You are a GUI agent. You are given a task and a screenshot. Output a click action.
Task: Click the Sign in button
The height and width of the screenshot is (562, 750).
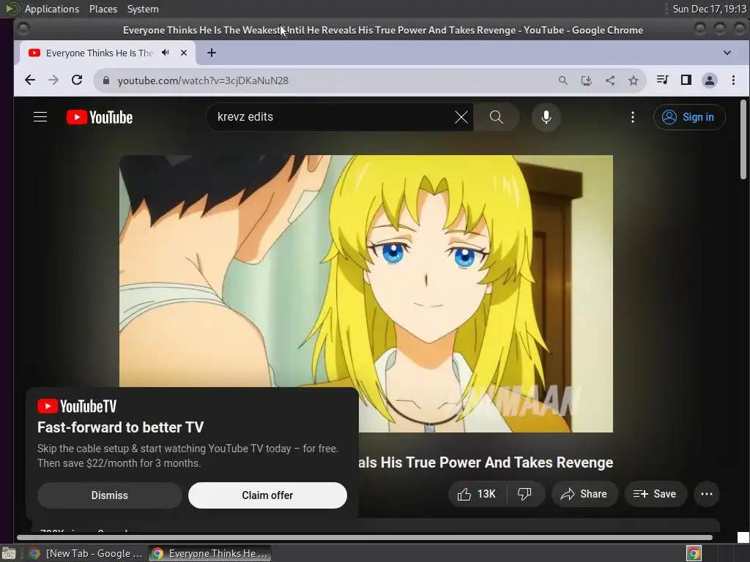(x=689, y=117)
